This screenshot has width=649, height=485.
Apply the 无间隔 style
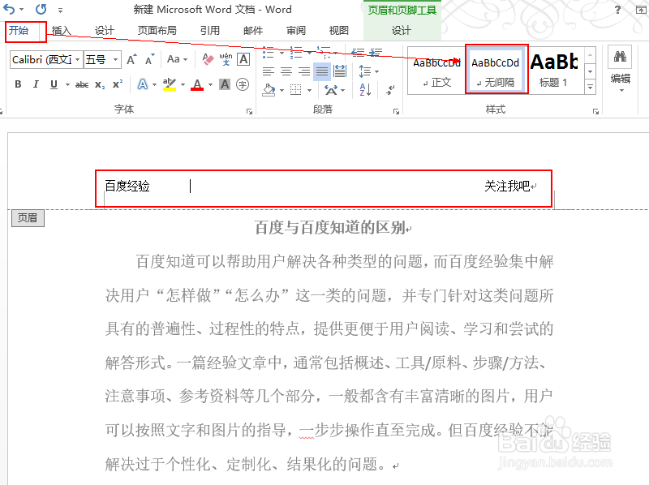[x=496, y=71]
